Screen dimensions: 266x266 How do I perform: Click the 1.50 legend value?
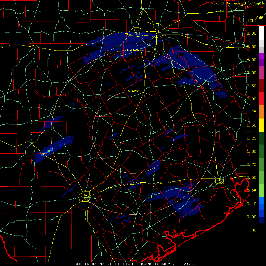tap(252, 125)
